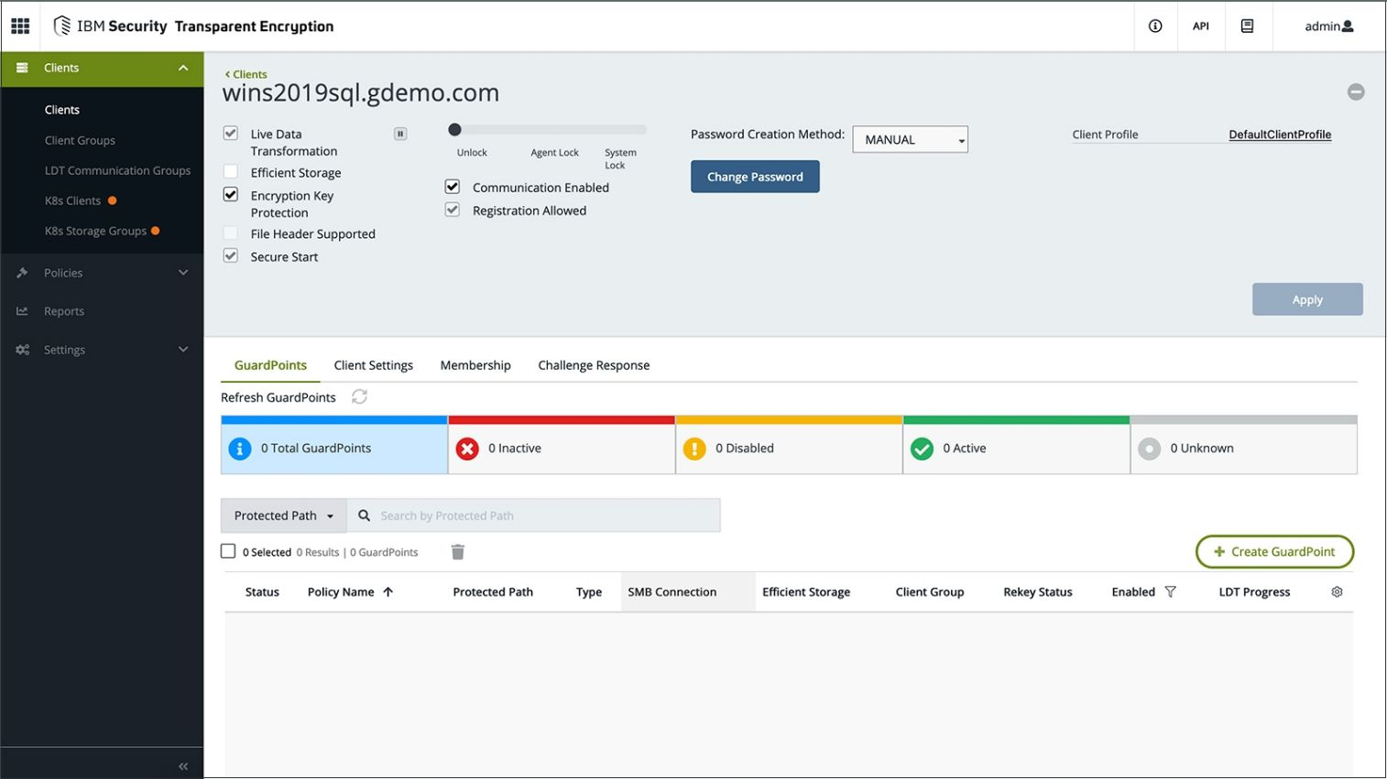Image resolution: width=1387 pixels, height=779 pixels.
Task: Open the Challenge Response tab
Action: (x=594, y=365)
